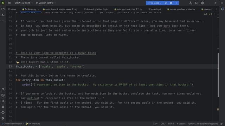
Task: Click the vertical editor scrollbar thumb
Action: (218, 75)
